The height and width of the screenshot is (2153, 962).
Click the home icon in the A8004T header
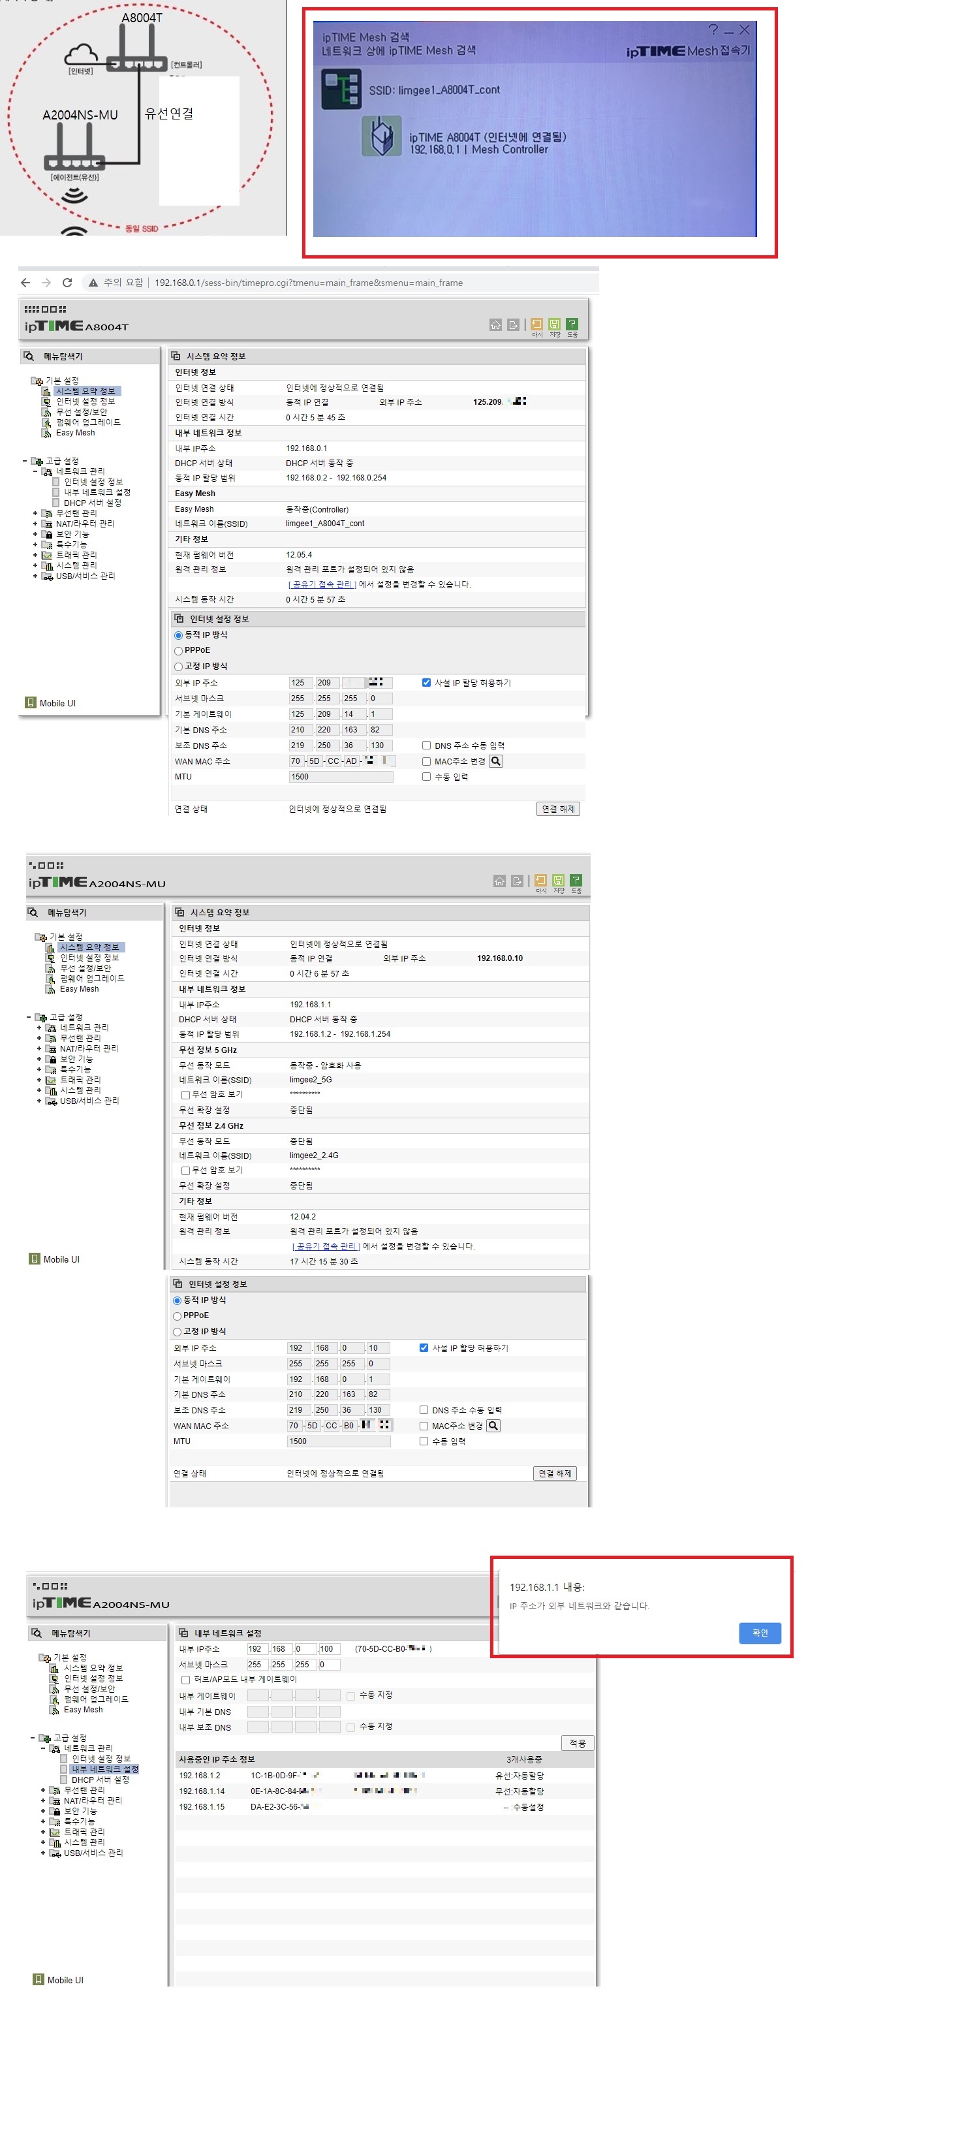point(495,324)
